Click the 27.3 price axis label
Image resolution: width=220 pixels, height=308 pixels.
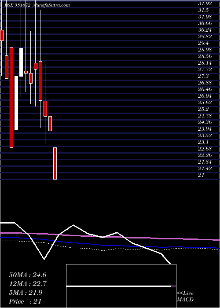pos(203,76)
